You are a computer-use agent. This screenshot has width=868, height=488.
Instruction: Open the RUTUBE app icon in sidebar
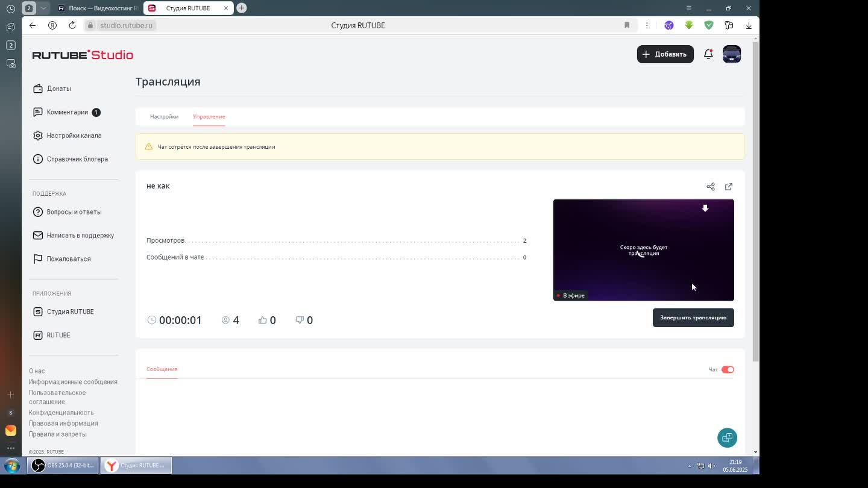38,335
